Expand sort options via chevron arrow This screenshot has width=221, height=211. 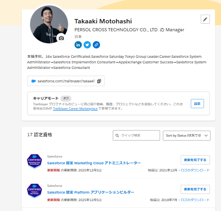[x=206, y=136]
